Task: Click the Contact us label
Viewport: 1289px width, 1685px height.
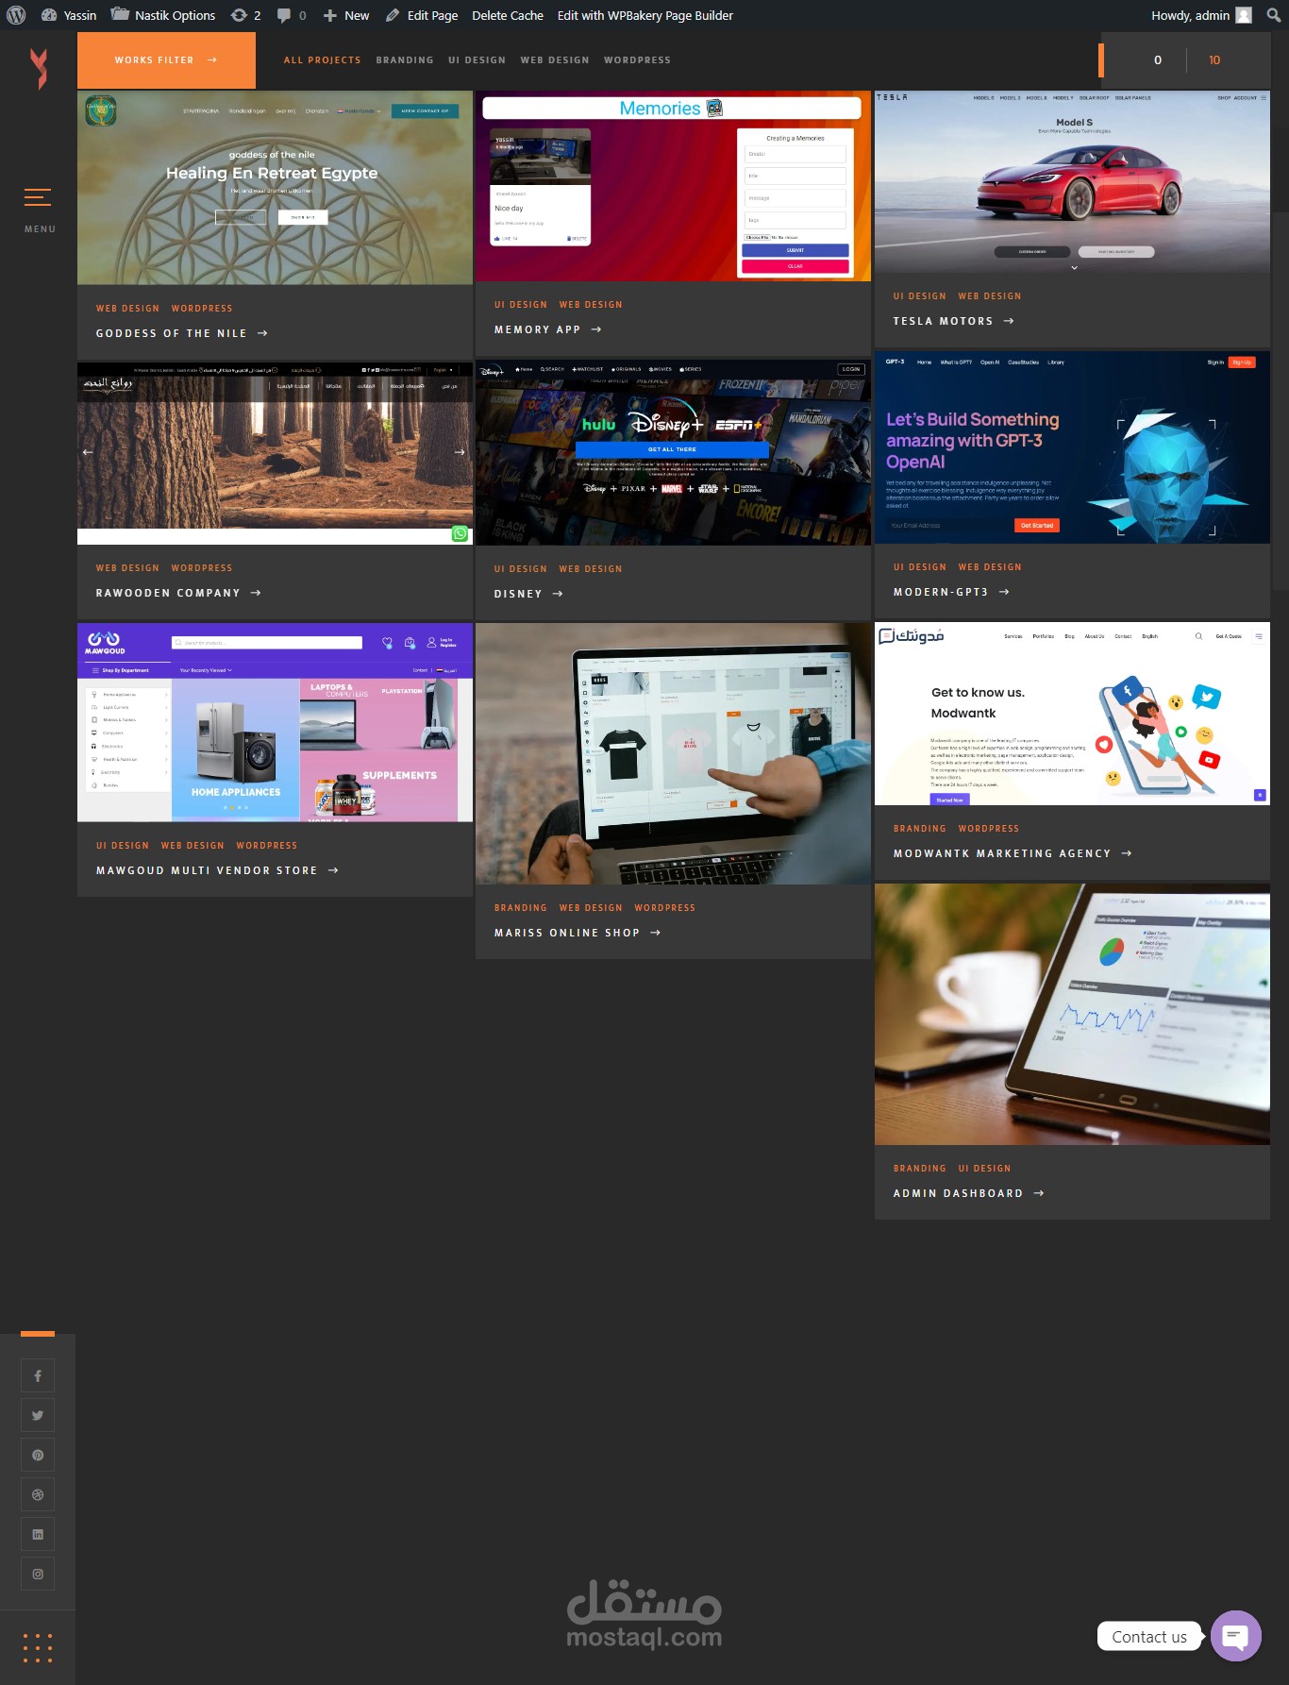Action: click(1149, 1637)
